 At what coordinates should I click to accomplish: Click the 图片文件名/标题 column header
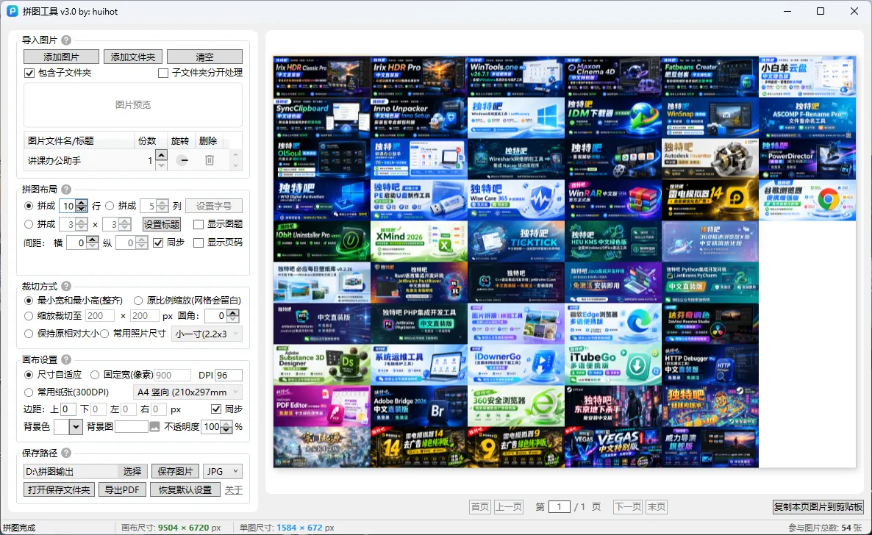79,140
